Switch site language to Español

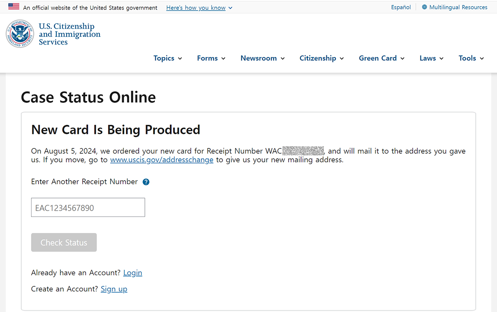point(401,7)
